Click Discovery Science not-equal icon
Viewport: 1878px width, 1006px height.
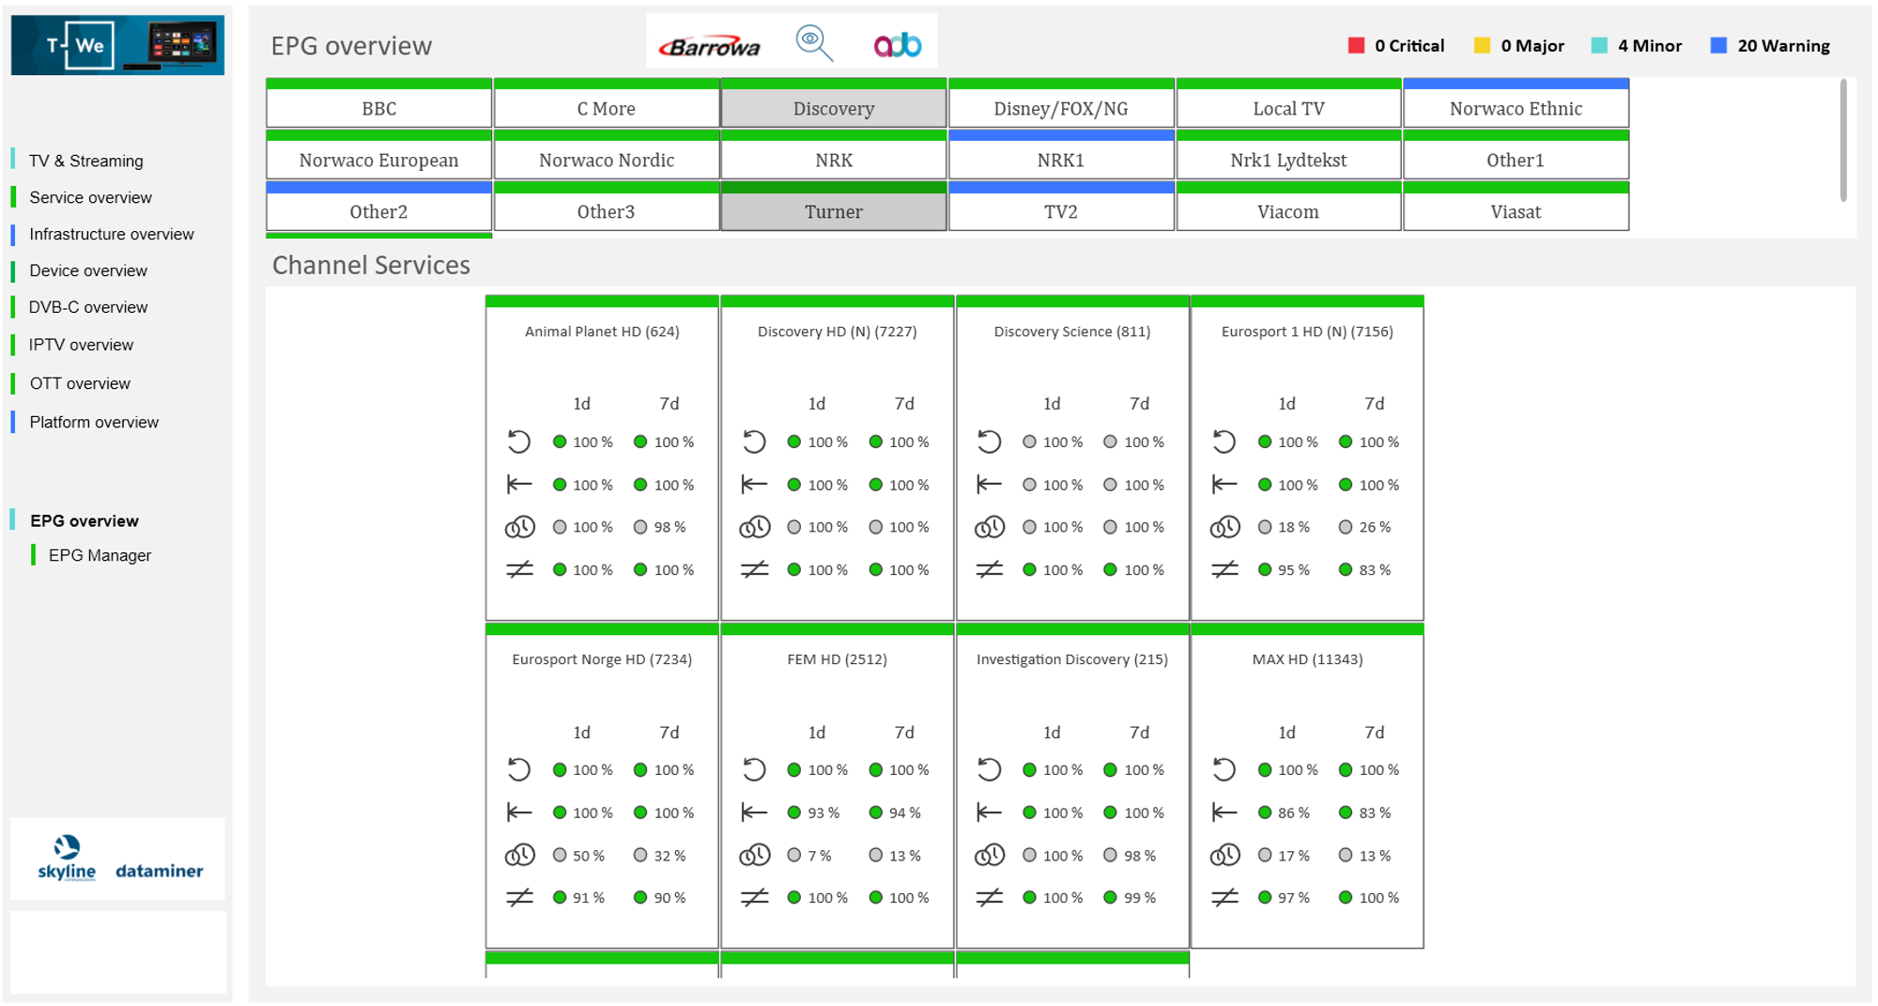click(989, 569)
